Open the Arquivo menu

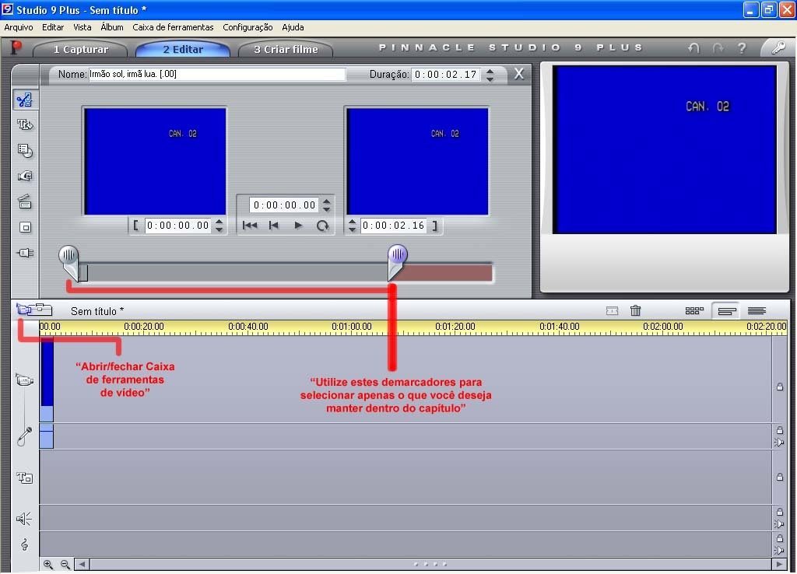pos(19,27)
